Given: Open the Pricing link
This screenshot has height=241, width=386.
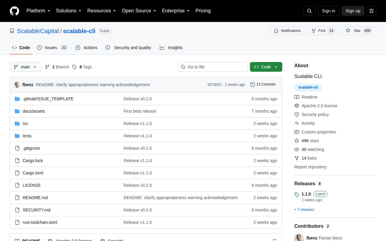Looking at the screenshot, I should click(203, 11).
